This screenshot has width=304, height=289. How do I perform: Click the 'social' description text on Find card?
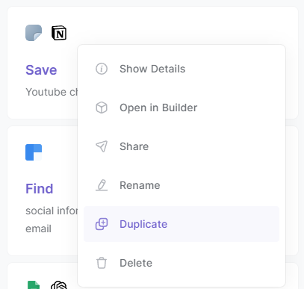point(40,211)
